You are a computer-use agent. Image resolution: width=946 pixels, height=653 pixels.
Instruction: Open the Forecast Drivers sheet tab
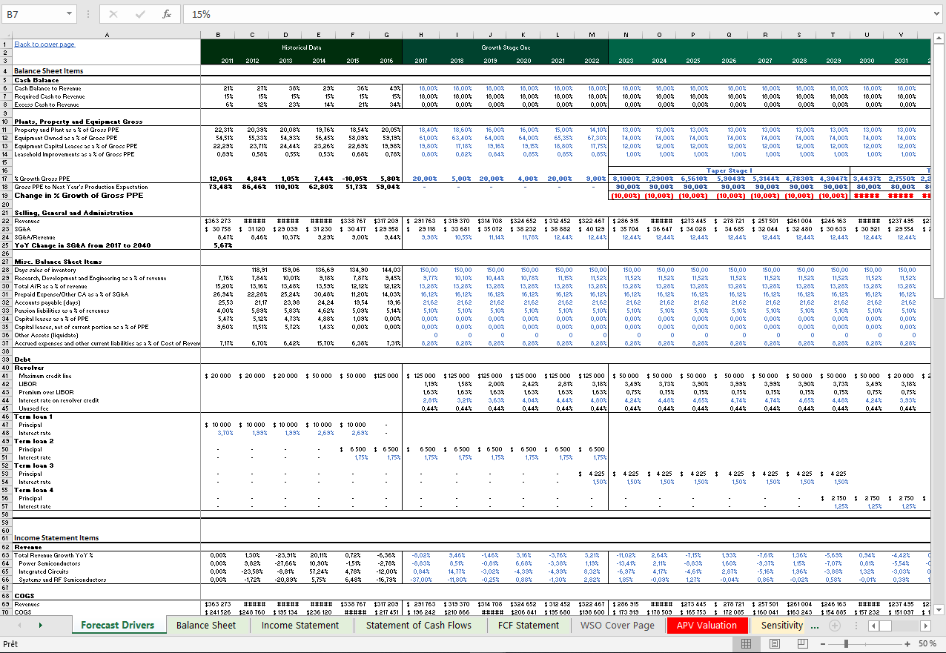[x=118, y=625]
